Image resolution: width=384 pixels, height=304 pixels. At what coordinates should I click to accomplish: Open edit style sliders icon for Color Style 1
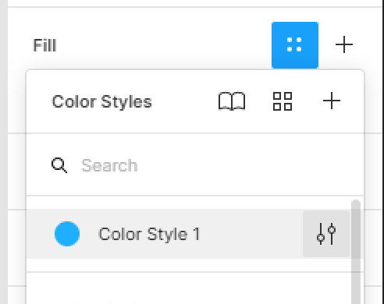click(326, 234)
